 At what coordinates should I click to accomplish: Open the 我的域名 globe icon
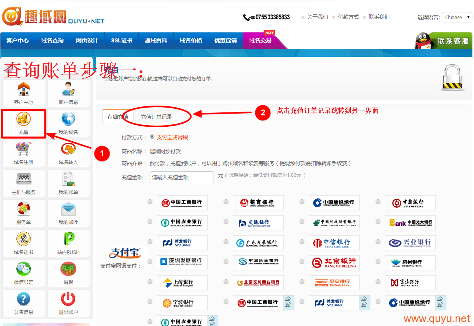tap(68, 119)
